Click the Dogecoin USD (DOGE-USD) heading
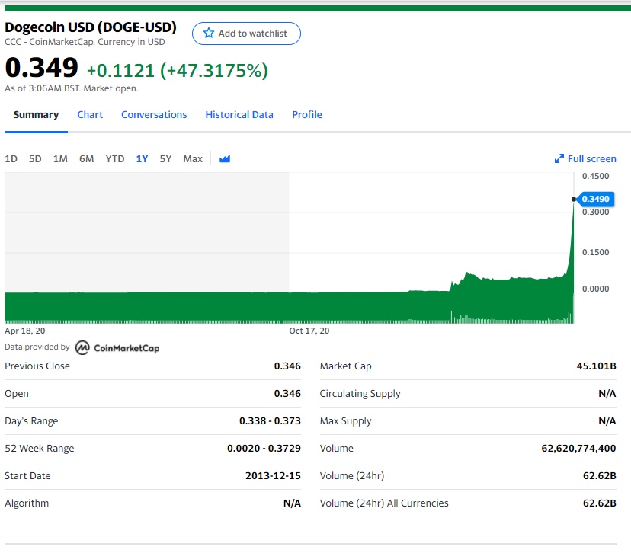The height and width of the screenshot is (553, 631). 91,27
